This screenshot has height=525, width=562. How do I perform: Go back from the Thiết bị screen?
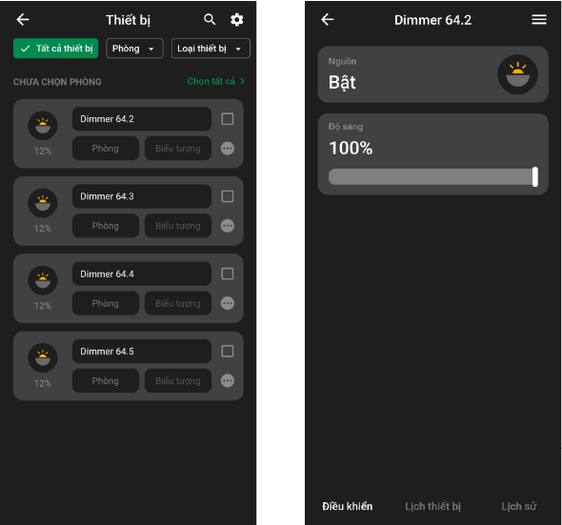[23, 19]
